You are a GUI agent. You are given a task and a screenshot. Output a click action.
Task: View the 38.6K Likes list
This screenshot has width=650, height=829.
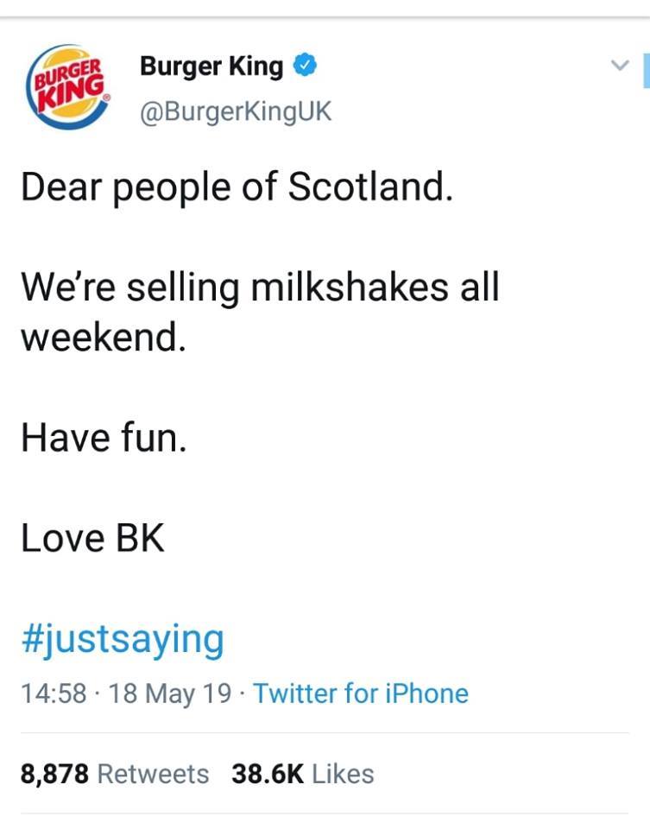302,774
